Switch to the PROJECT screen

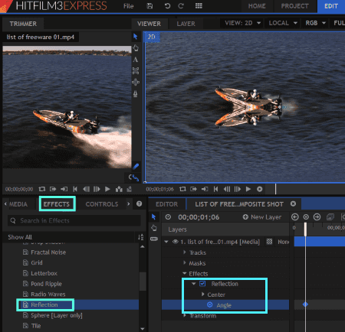coord(295,6)
